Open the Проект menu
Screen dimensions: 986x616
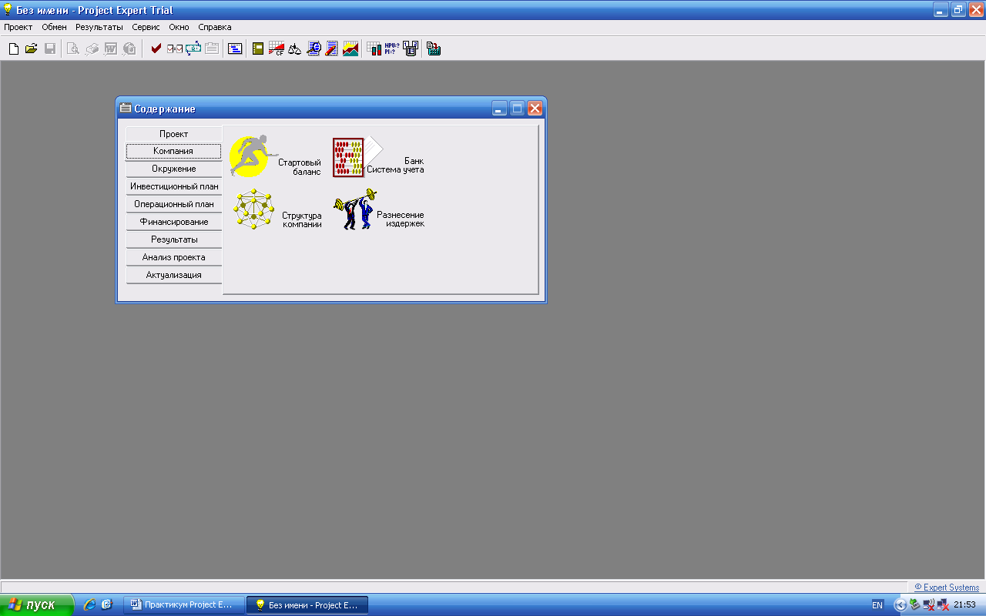(x=18, y=27)
